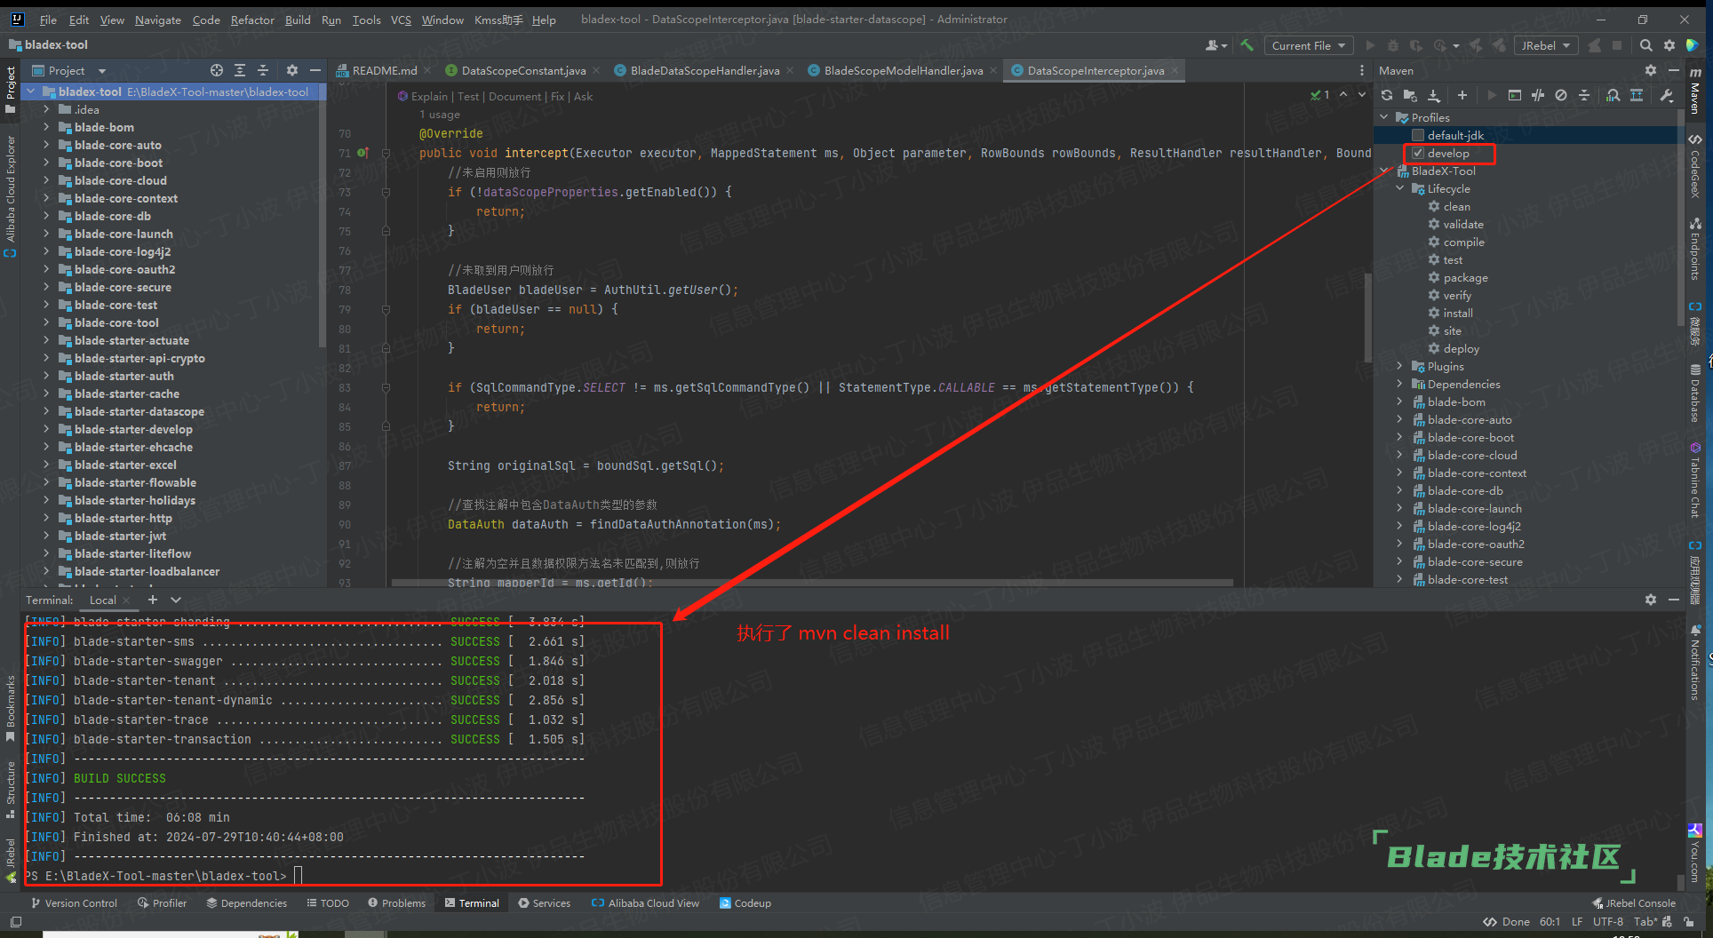Open the Version Control tool window

[74, 902]
